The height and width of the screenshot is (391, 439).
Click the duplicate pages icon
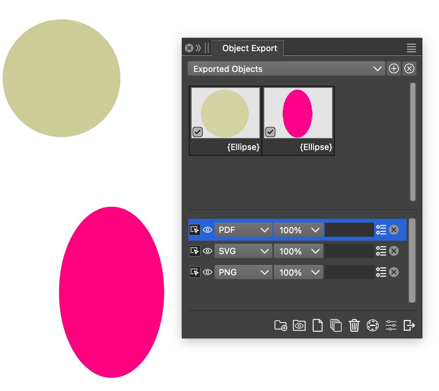[x=336, y=325]
